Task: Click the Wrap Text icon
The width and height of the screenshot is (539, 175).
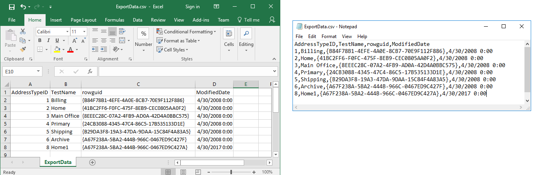Action: tap(122, 32)
